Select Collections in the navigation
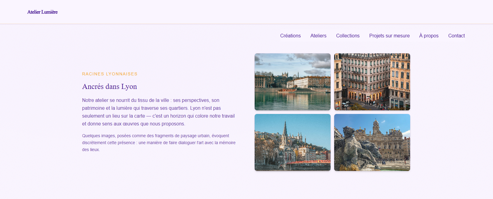This screenshot has height=199, width=493. click(348, 36)
